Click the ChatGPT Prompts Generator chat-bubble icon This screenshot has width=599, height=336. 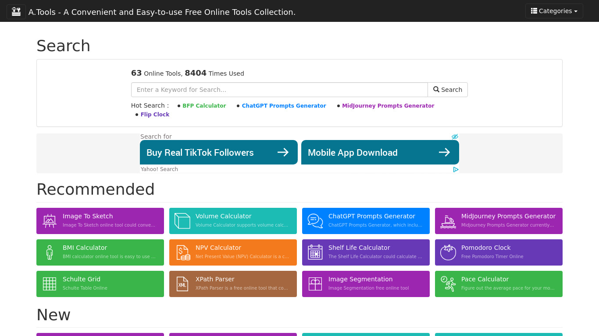point(315,221)
